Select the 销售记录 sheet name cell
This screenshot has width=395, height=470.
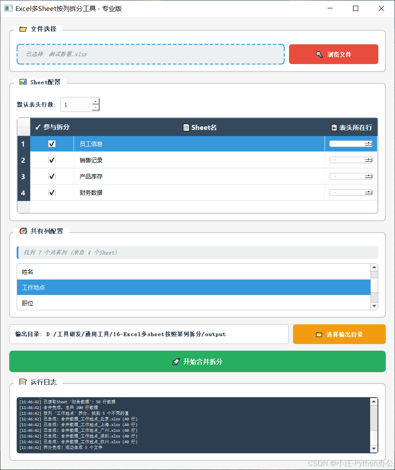point(199,160)
